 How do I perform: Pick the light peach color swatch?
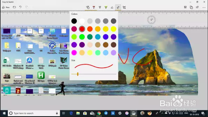coord(90,45)
